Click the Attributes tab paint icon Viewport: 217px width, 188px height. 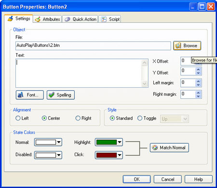coord(38,19)
